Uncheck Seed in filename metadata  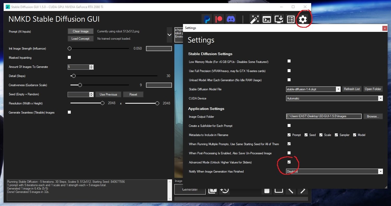pyautogui.click(x=306, y=135)
